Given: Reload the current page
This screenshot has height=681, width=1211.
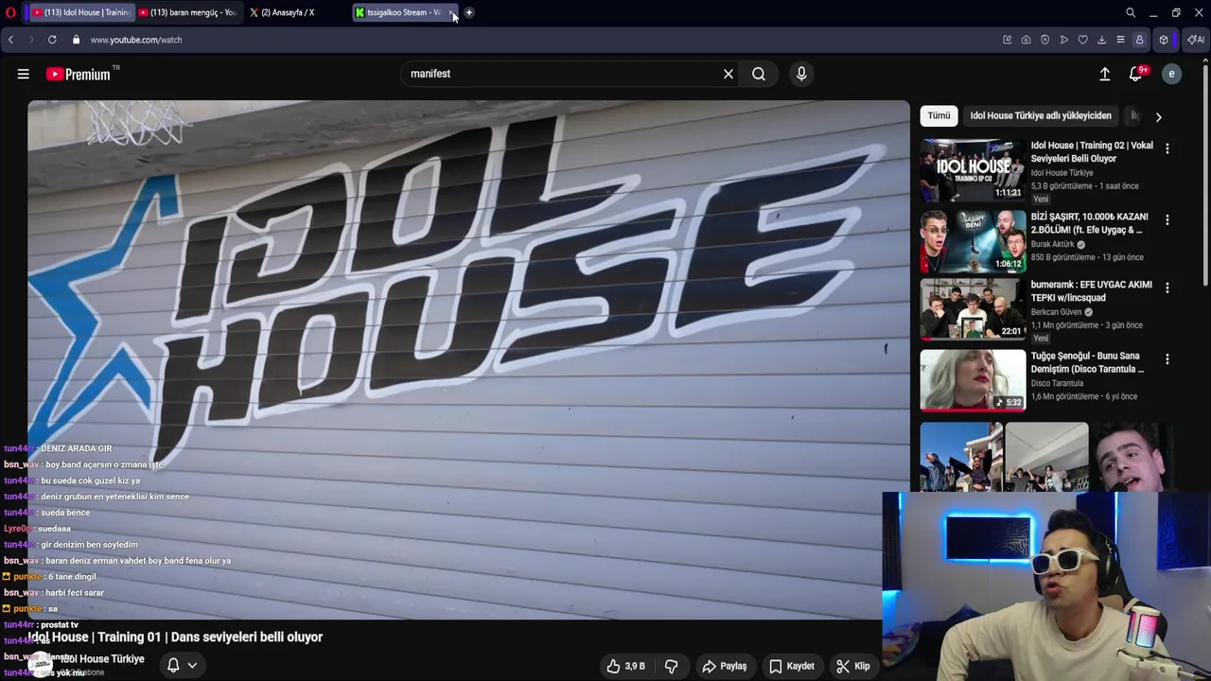Looking at the screenshot, I should (x=52, y=40).
